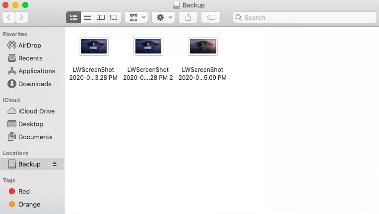Select the LWScreenShot 2020-0...3.28 PM thumbnail
The height and width of the screenshot is (214, 379).
pos(94,47)
